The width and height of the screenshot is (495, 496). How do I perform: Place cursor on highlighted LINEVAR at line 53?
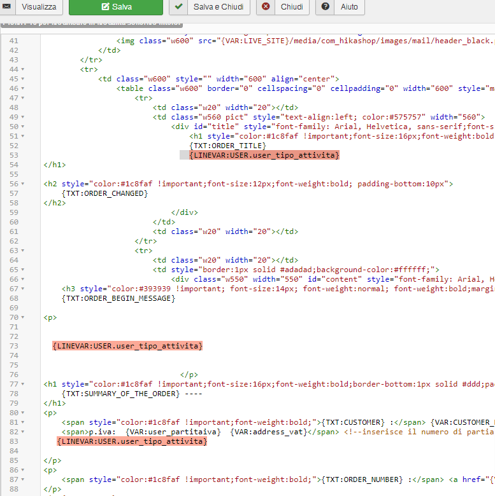pos(264,155)
